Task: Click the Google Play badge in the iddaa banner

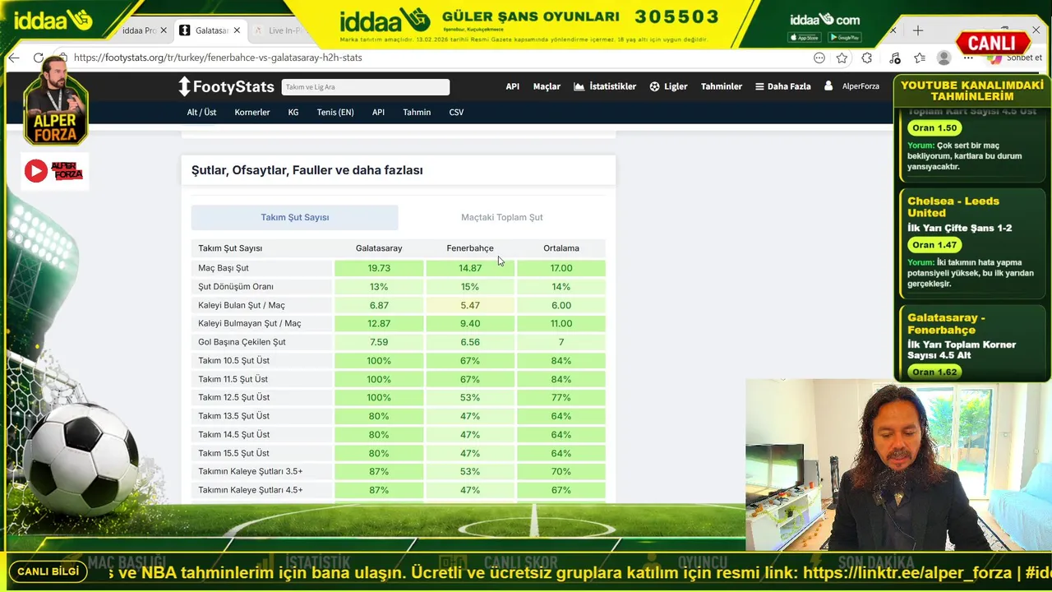Action: 845,38
